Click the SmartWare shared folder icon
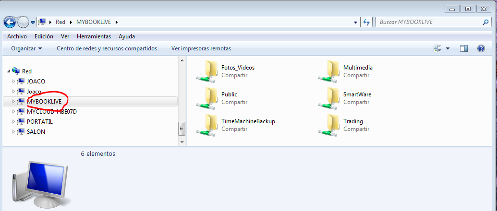The width and height of the screenshot is (497, 211). coord(328,98)
